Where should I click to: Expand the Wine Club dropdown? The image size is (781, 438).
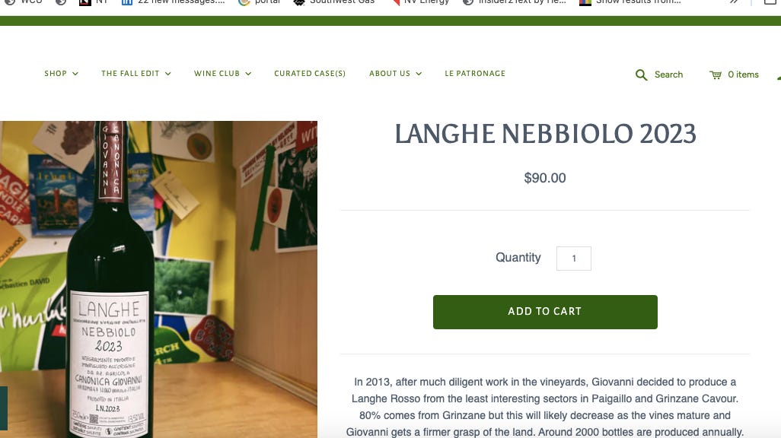click(x=222, y=74)
